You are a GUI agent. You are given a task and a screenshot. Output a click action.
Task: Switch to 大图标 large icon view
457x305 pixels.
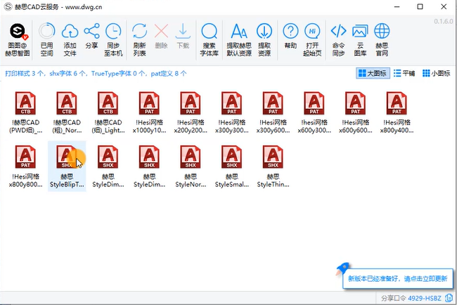click(373, 73)
